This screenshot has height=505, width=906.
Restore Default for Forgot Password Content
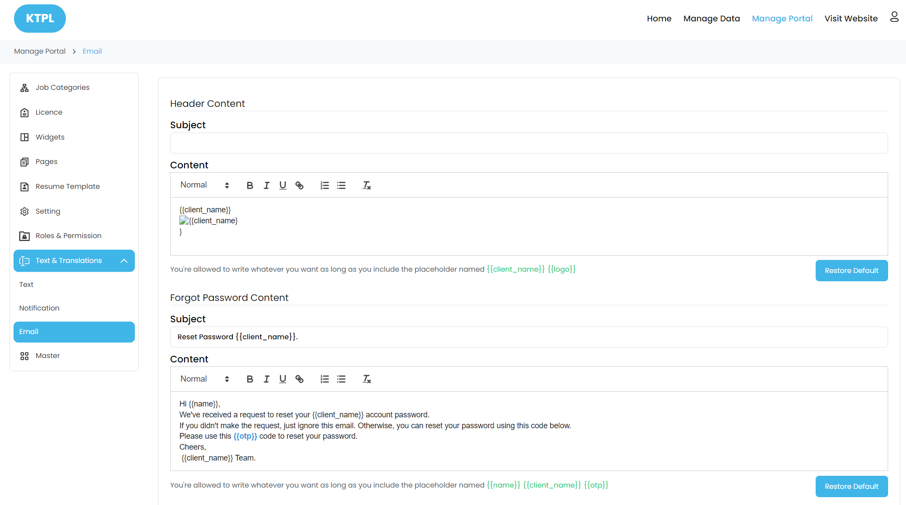pos(851,486)
